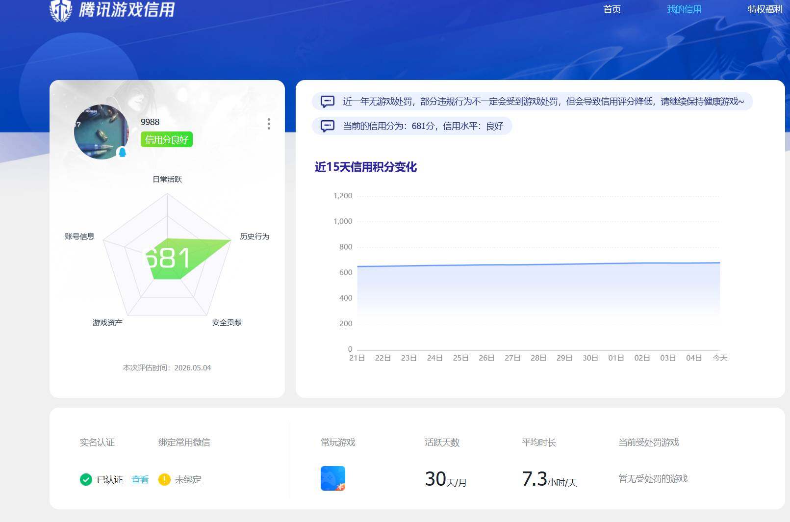Click the chat bubble icon beside no-penalty notice
This screenshot has width=790, height=522.
click(x=327, y=102)
